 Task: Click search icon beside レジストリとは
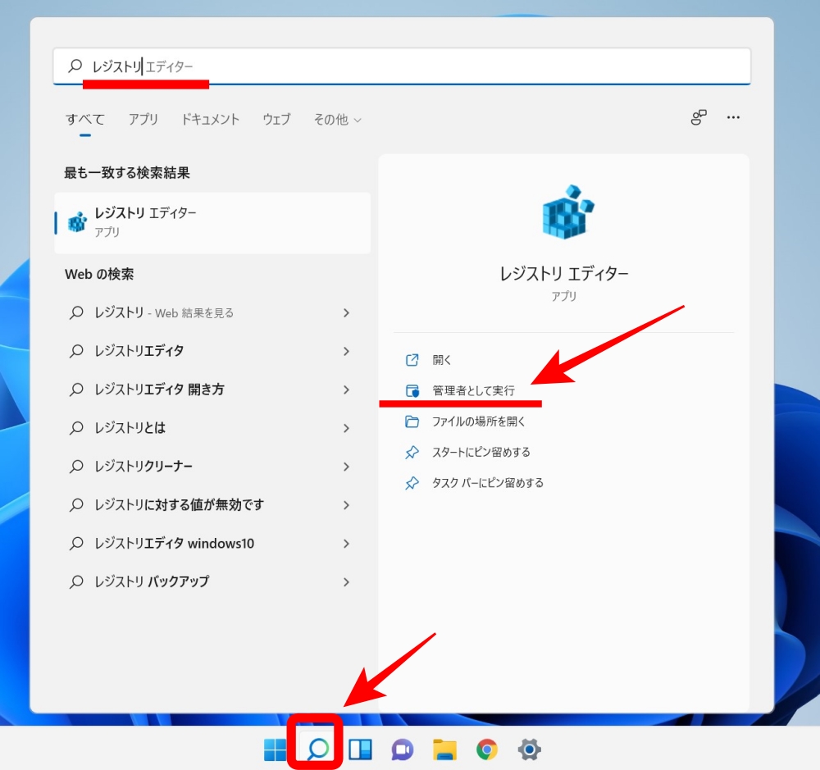pyautogui.click(x=76, y=428)
